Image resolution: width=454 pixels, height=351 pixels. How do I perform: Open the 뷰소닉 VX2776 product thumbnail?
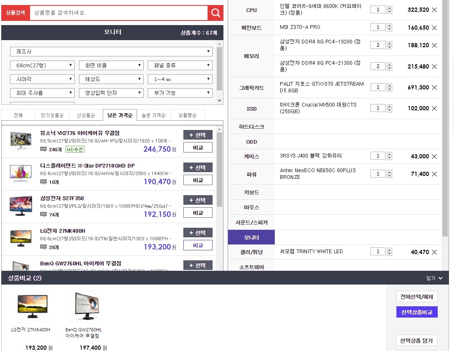(21, 140)
